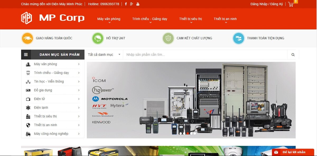Click the MP Corp hexagon logo
The image size is (317, 156).
26,18
